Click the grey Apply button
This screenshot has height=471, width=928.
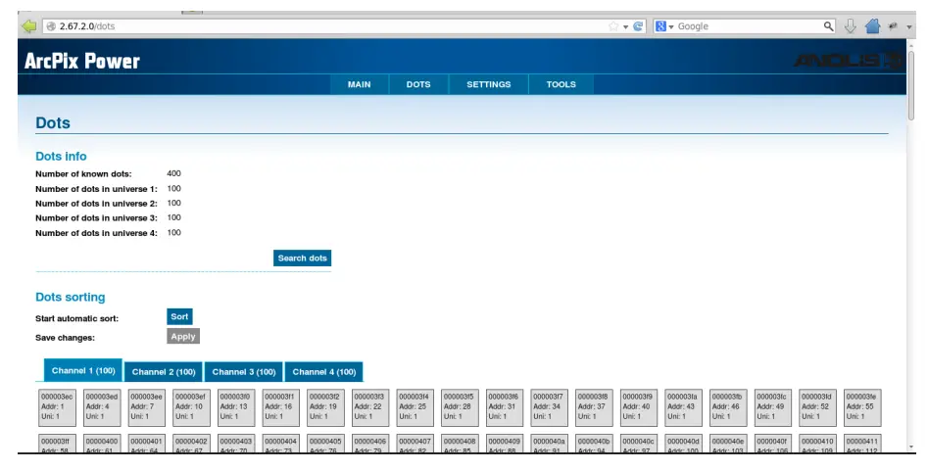(183, 336)
